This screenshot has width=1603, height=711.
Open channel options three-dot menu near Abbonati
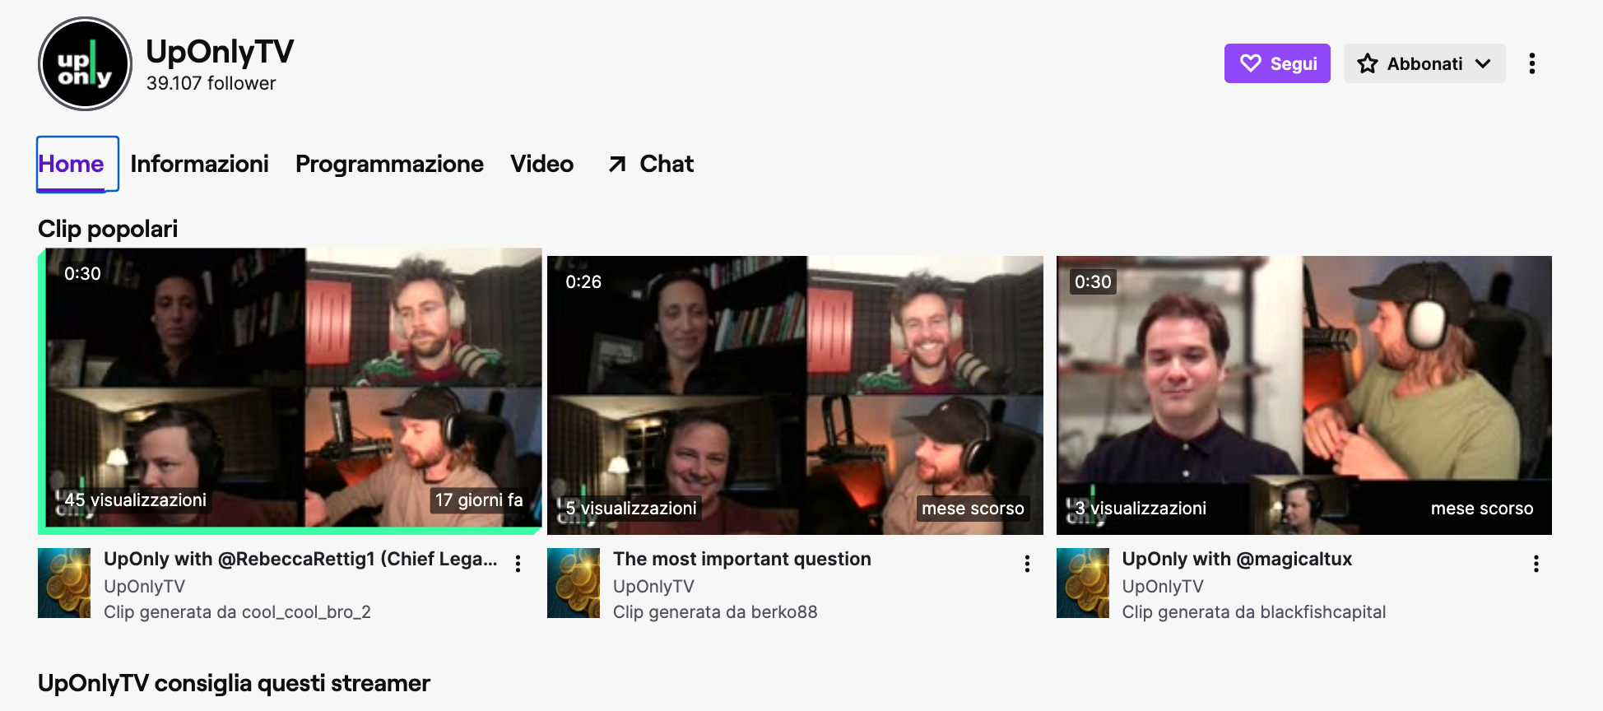(x=1531, y=63)
